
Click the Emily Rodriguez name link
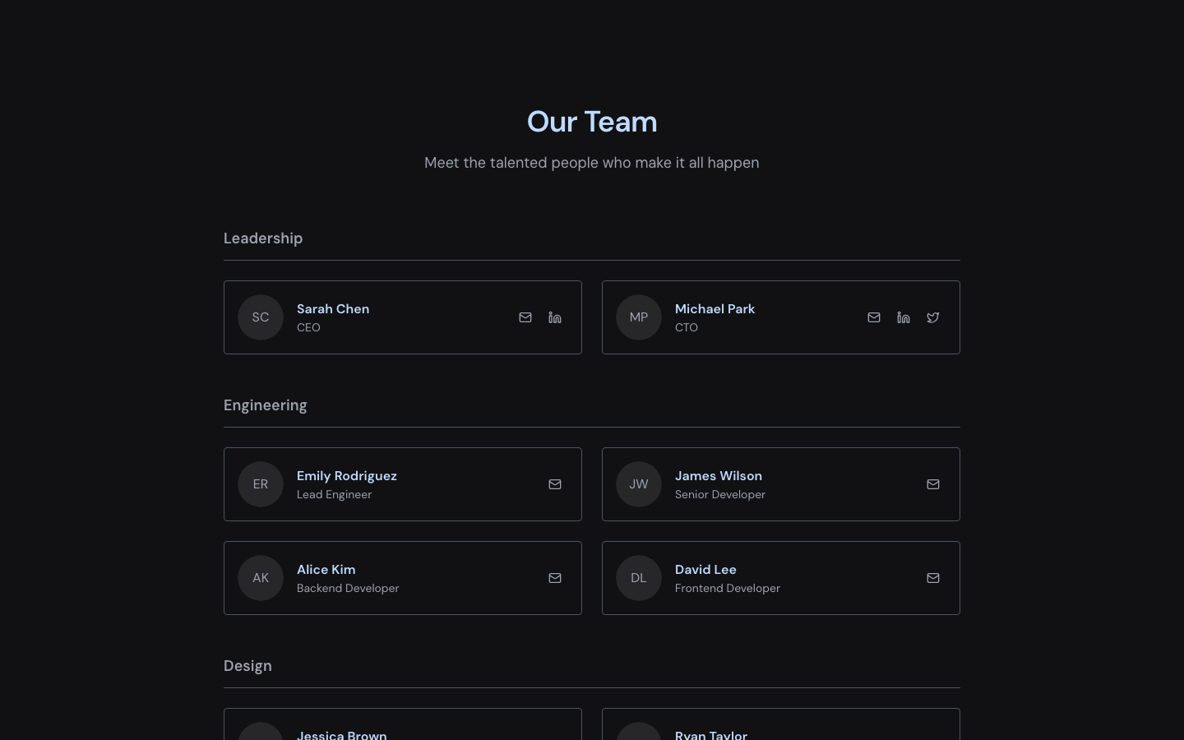(347, 476)
